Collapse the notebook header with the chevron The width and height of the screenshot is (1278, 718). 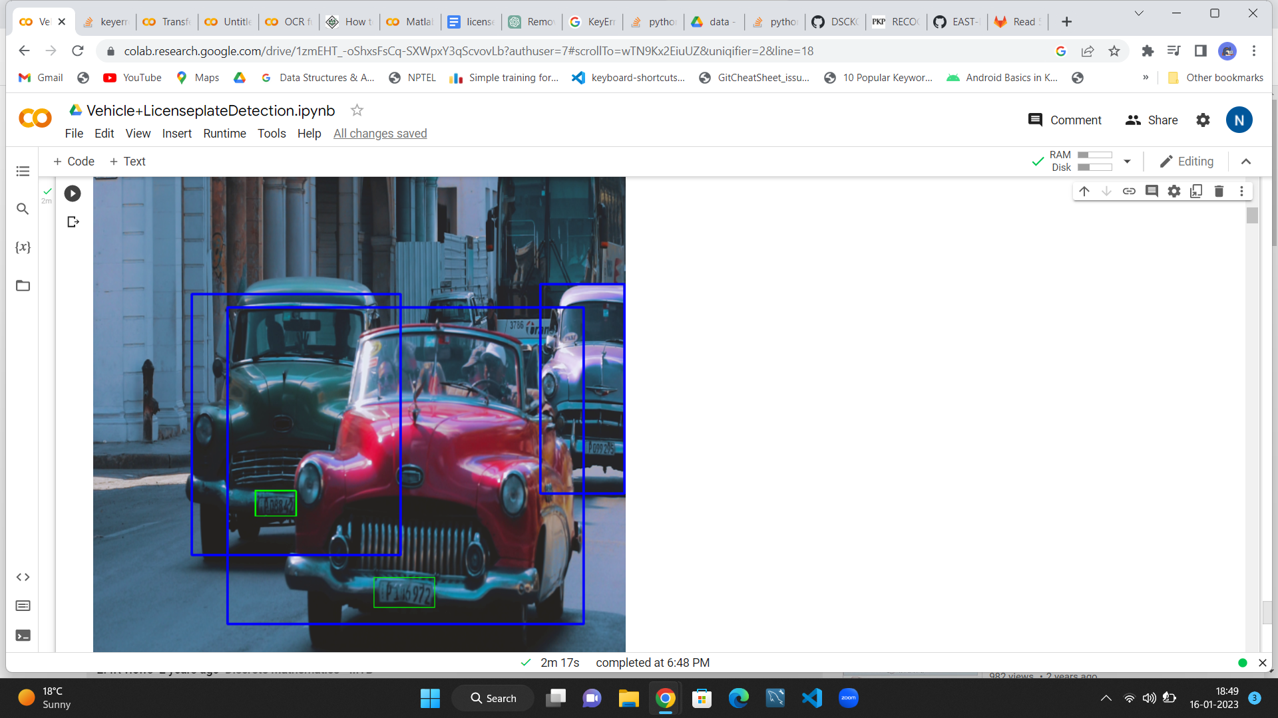tap(1246, 161)
